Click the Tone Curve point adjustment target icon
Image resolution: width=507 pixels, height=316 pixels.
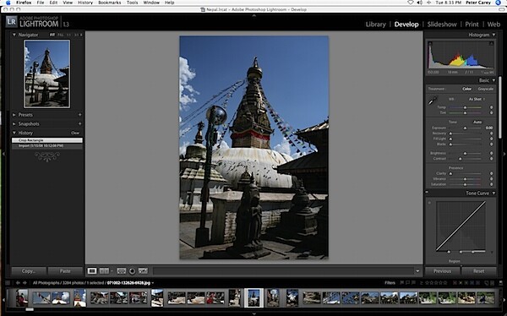coord(429,203)
